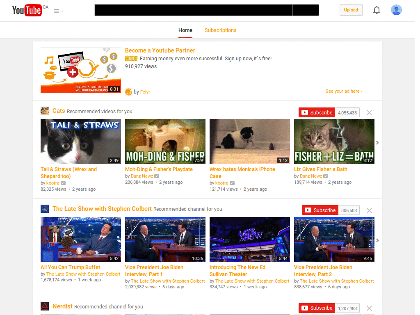
Task: Click the search submit button
Action: click(x=305, y=10)
